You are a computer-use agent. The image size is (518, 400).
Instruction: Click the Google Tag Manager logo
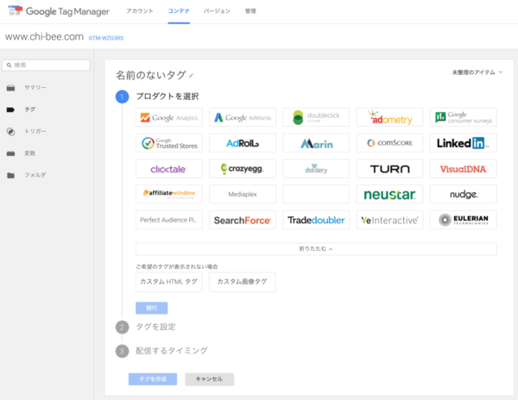pyautogui.click(x=59, y=11)
